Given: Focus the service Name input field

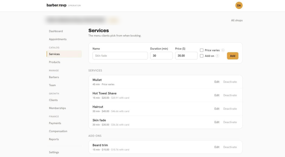Looking at the screenshot, I should coord(120,56).
